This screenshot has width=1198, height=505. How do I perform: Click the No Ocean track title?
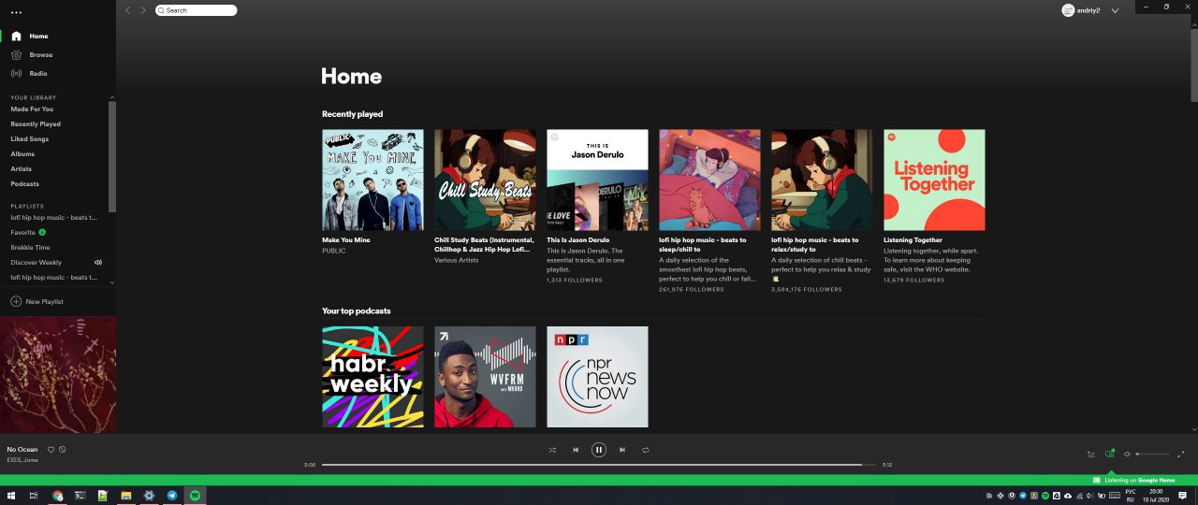click(x=22, y=450)
